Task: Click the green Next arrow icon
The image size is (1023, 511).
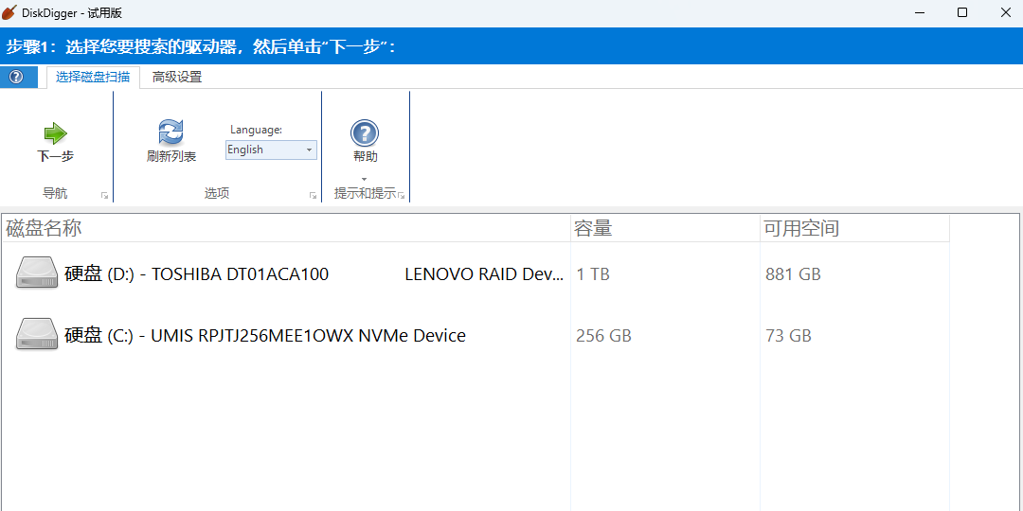Action: click(x=56, y=133)
